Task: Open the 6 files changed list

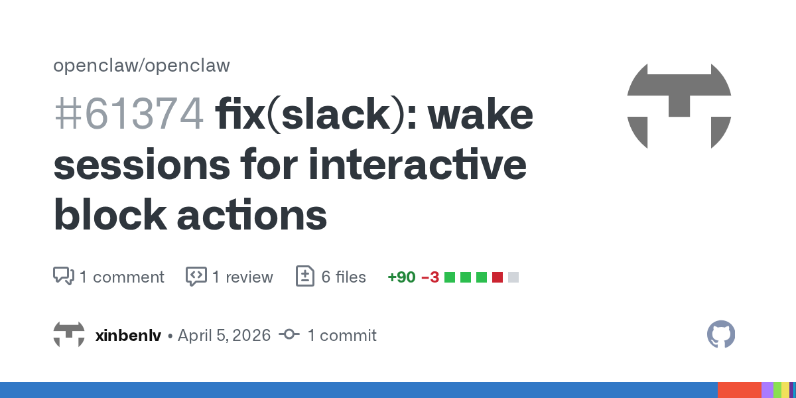Action: coord(344,277)
